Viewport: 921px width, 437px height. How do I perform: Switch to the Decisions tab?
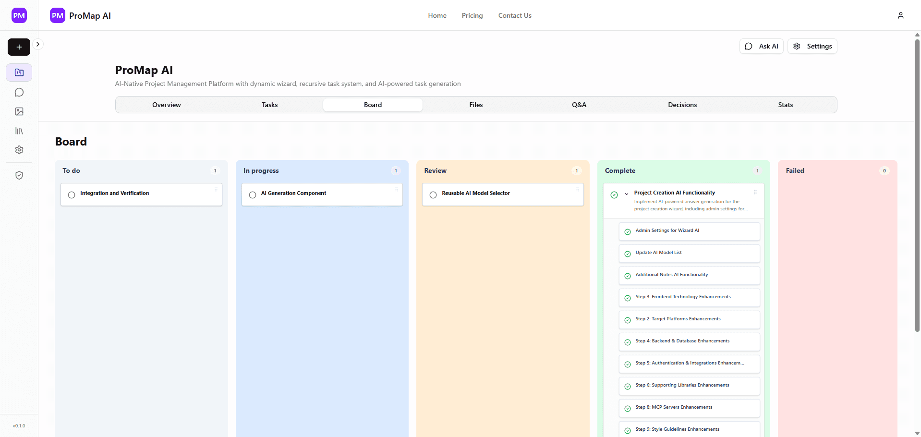[x=682, y=105]
